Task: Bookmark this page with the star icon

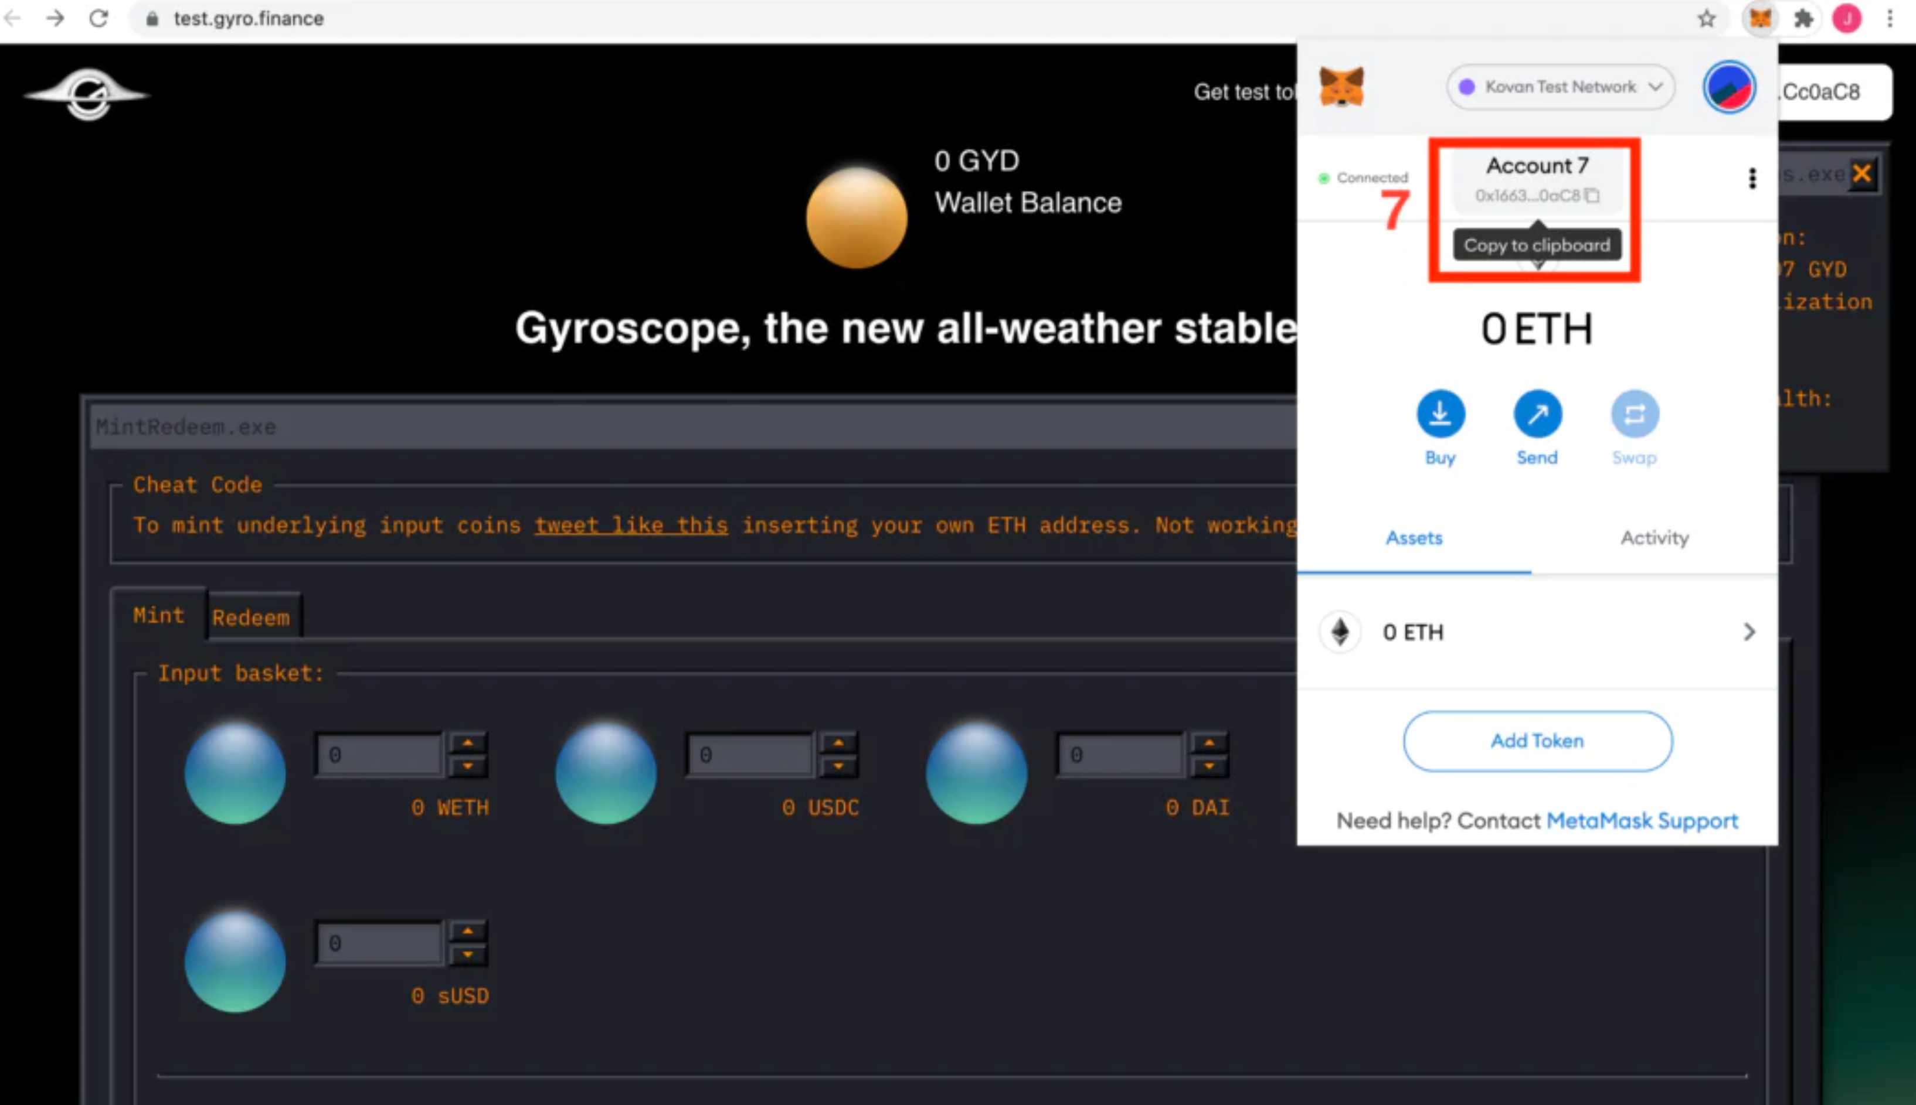Action: pos(1707,18)
